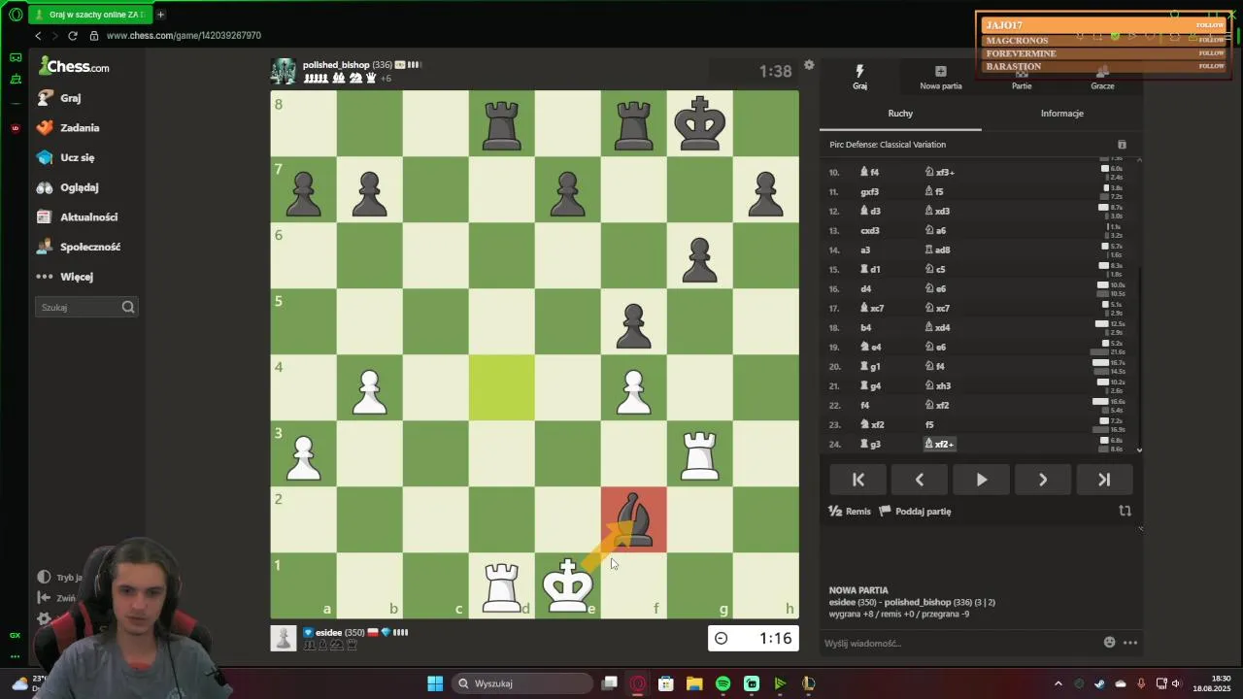Show hidden tray icons chevron
The image size is (1243, 699).
coord(1058,683)
